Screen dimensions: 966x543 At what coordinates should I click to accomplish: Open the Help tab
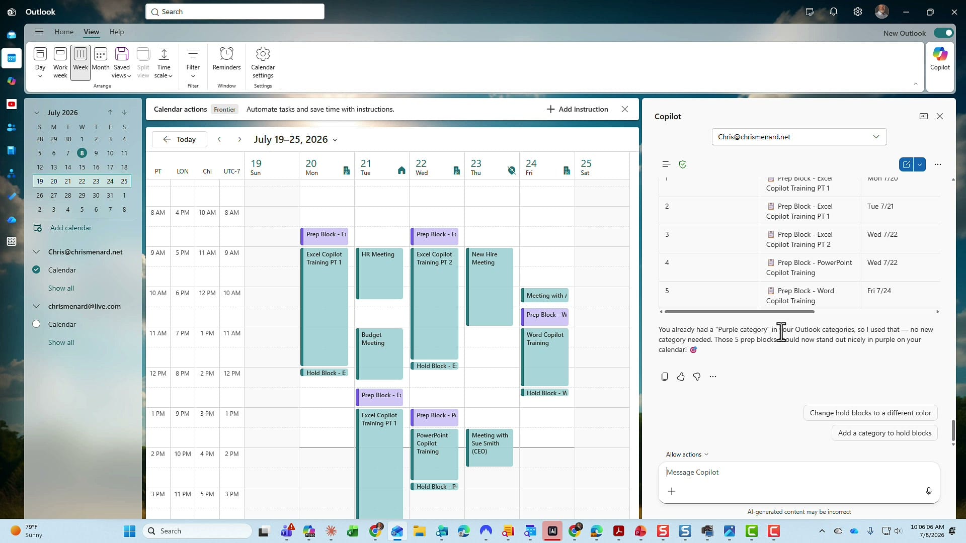click(x=117, y=32)
